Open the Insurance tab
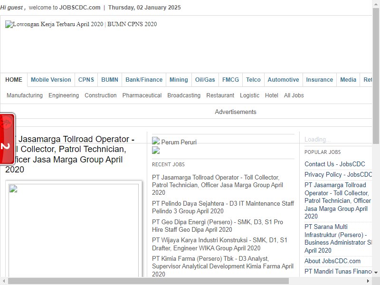This screenshot has width=380, height=285. coord(319,80)
